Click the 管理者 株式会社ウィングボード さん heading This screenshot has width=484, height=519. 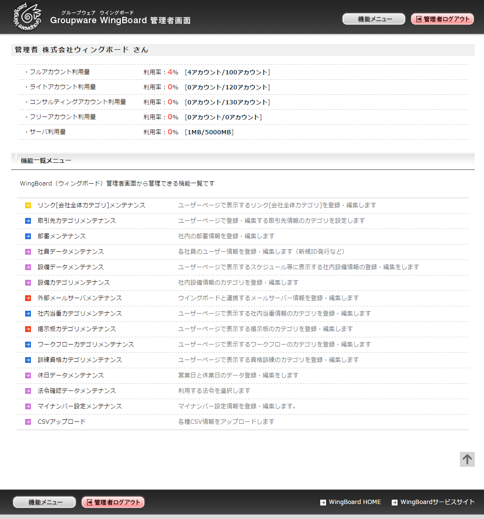tap(81, 50)
